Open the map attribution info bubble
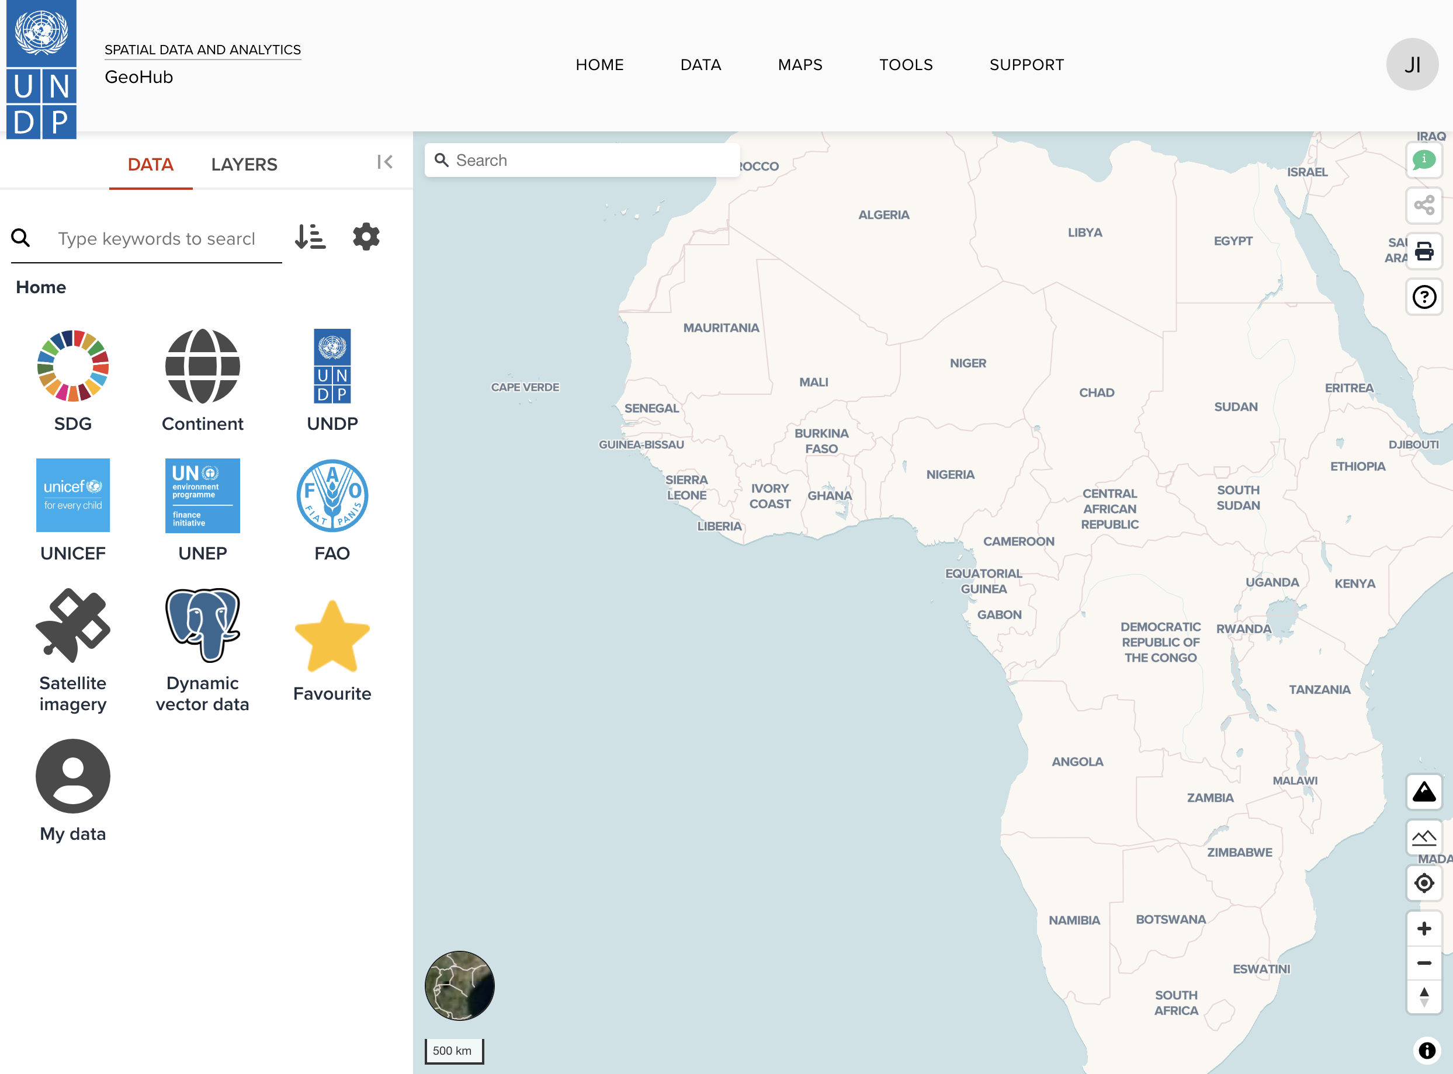 (x=1424, y=159)
